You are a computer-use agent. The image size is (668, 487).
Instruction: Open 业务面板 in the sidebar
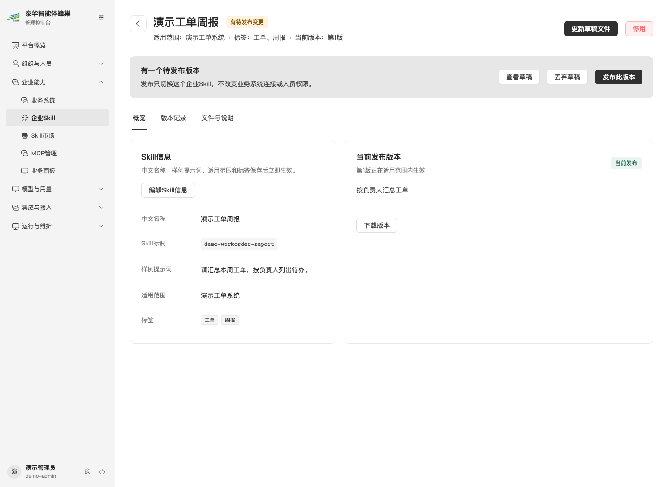(x=58, y=171)
